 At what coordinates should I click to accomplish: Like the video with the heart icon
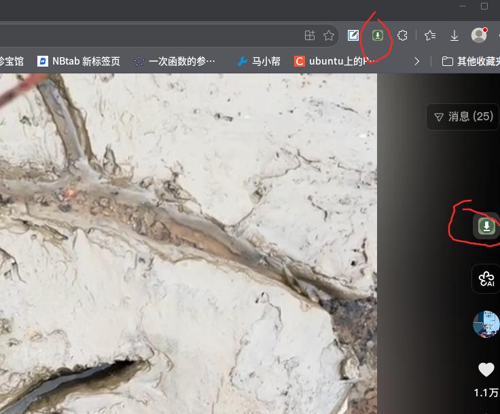tap(486, 370)
